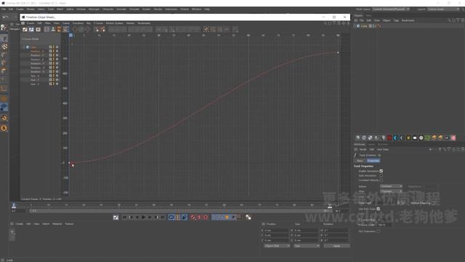Select the last keyframe on the curve

coord(338,52)
